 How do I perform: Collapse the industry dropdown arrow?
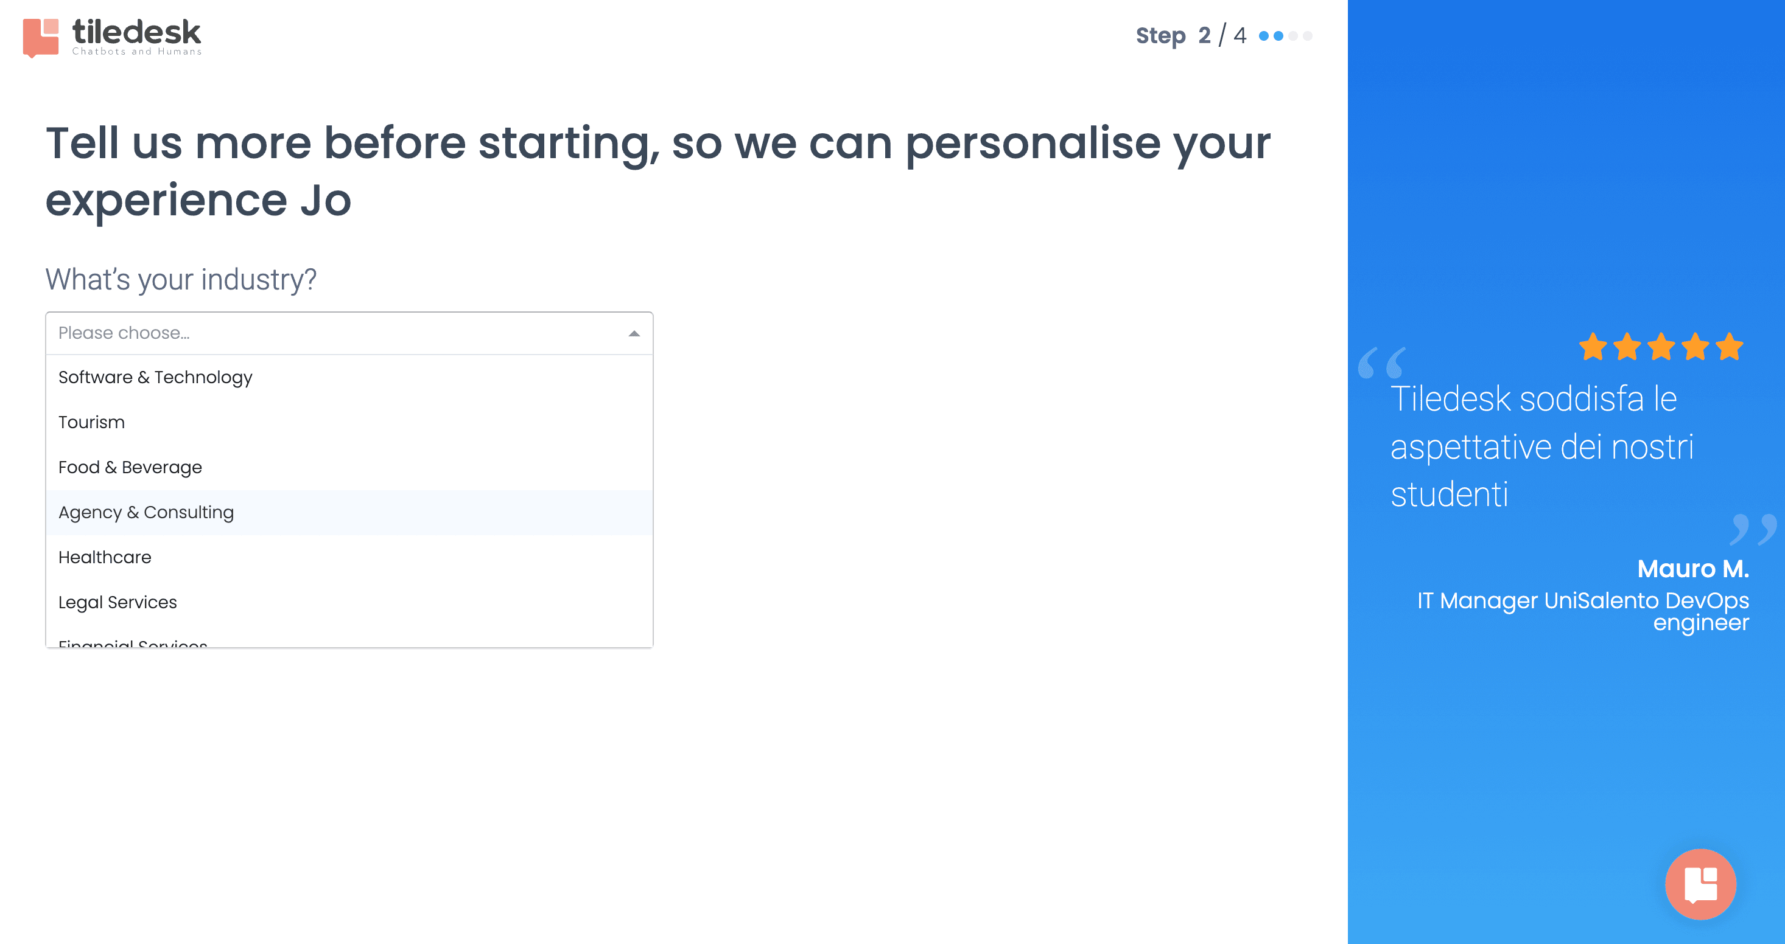coord(633,333)
